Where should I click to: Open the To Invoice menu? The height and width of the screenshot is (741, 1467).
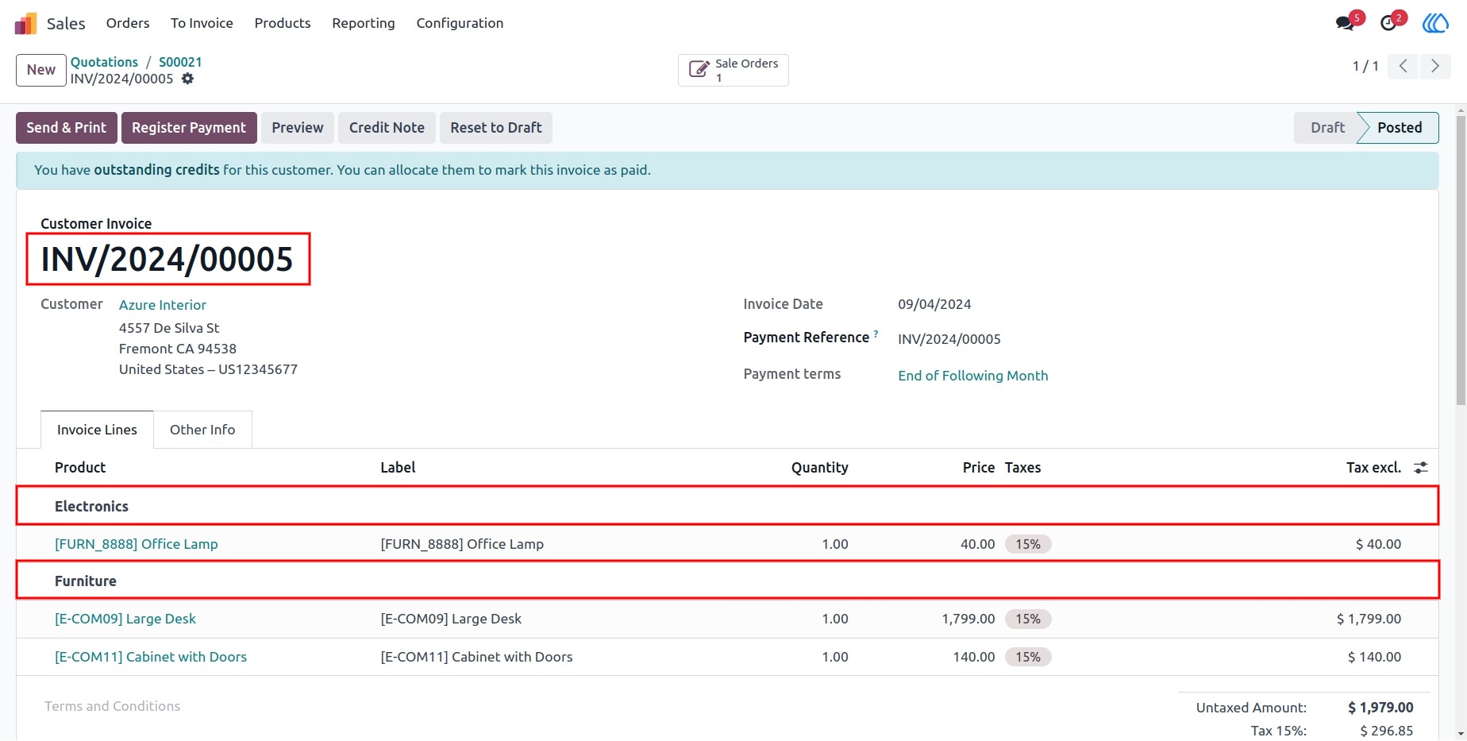(x=202, y=23)
